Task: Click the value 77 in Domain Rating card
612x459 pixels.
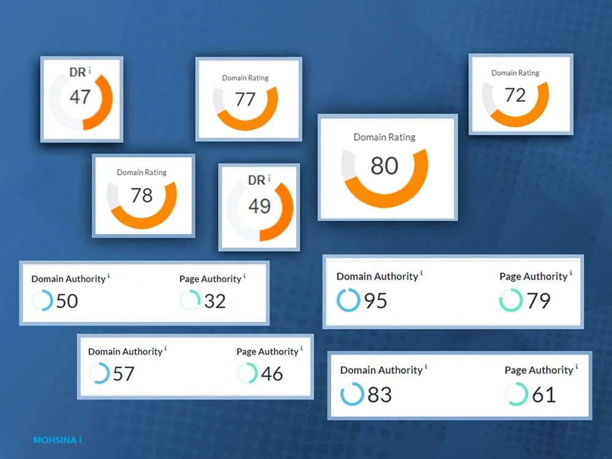Action: coord(245,99)
